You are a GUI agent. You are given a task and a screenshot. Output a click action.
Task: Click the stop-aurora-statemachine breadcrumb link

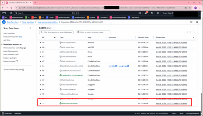pos(48,22)
